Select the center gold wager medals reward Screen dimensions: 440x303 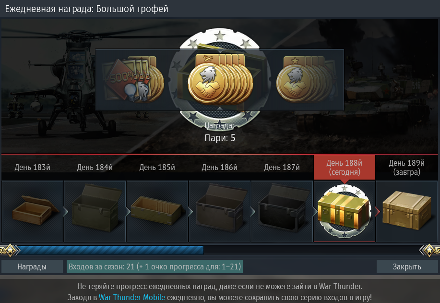click(x=220, y=79)
